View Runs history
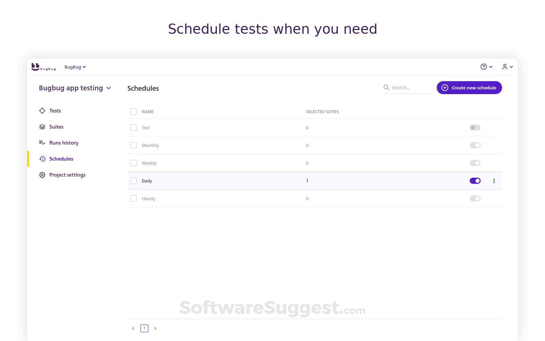This screenshot has height=341, width=545. pos(64,143)
